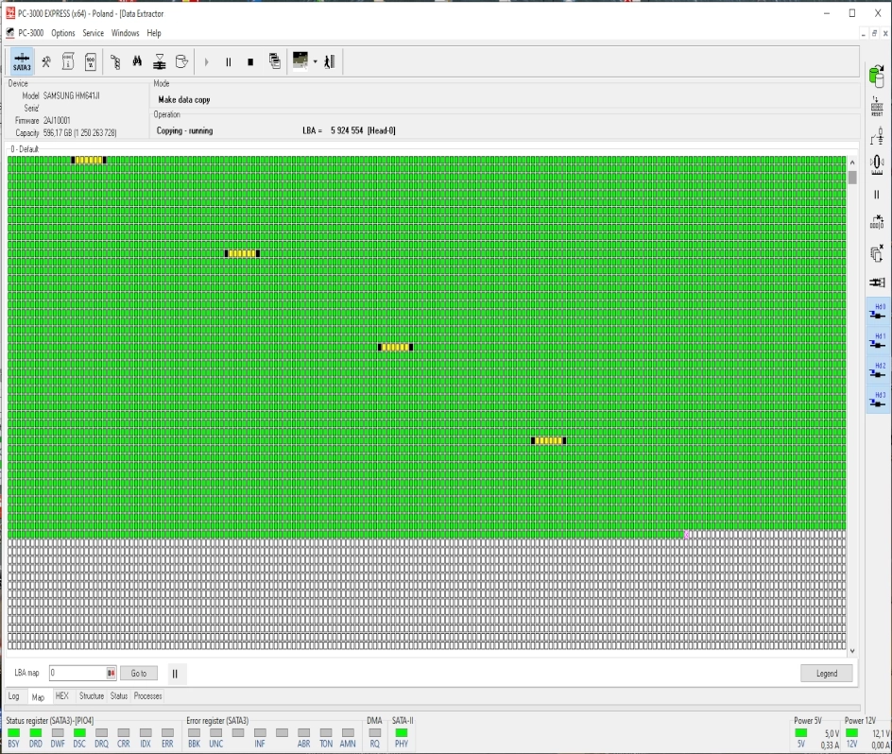892x754 pixels.
Task: Click the Make data copy mode text
Action: tap(184, 99)
